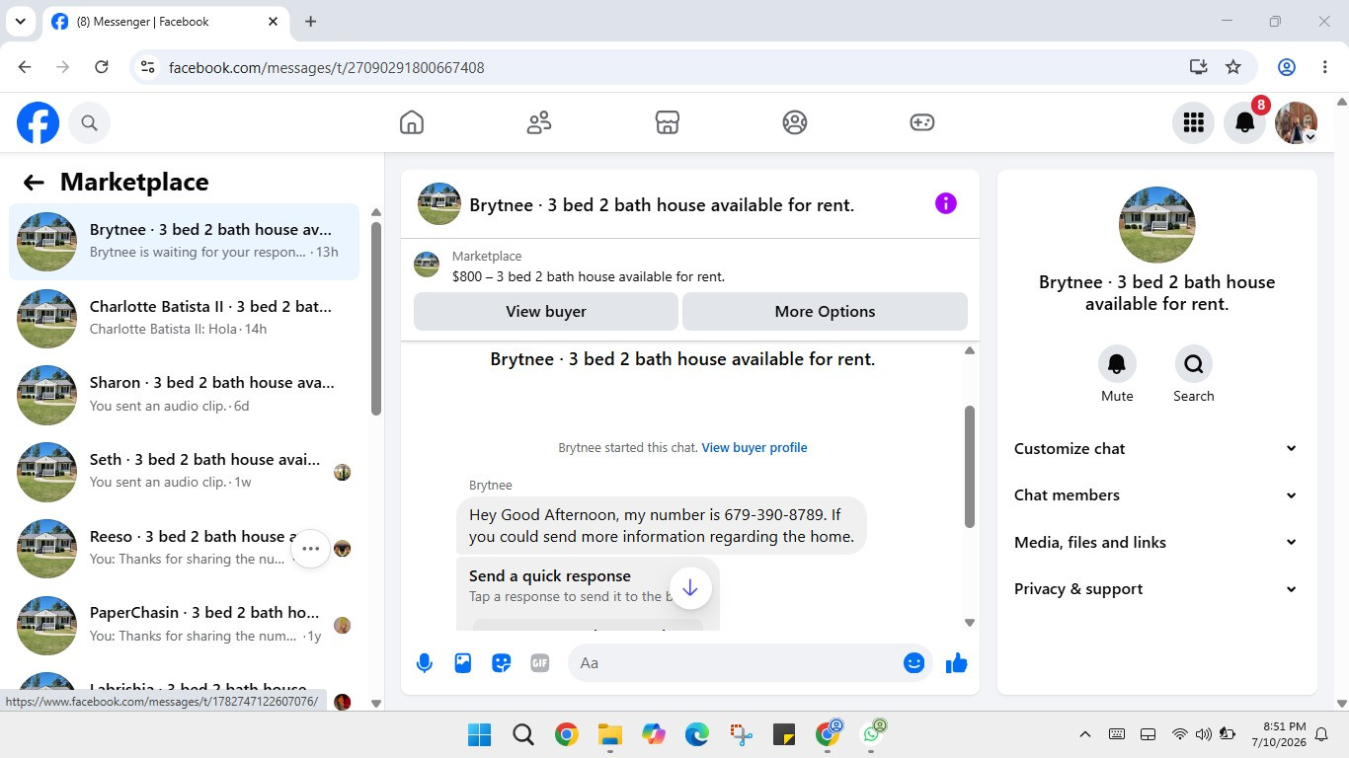Open the $800 Marketplace listing banner
The image size is (1349, 758).
(690, 266)
